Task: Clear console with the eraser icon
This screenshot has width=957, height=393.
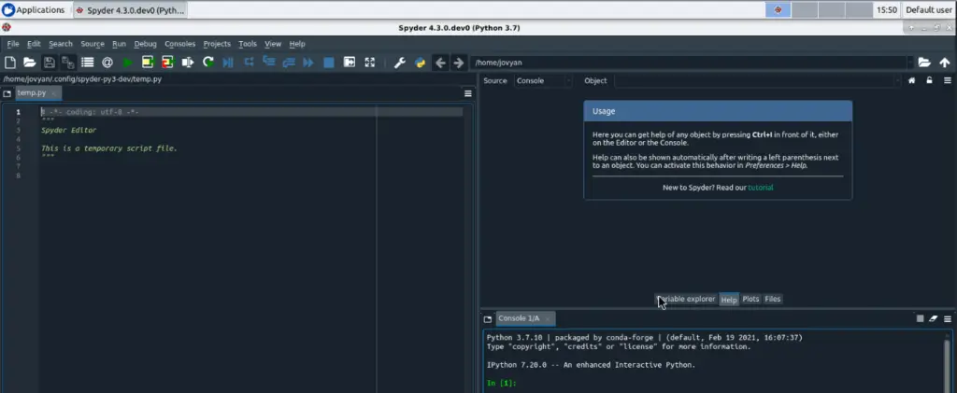Action: [934, 318]
